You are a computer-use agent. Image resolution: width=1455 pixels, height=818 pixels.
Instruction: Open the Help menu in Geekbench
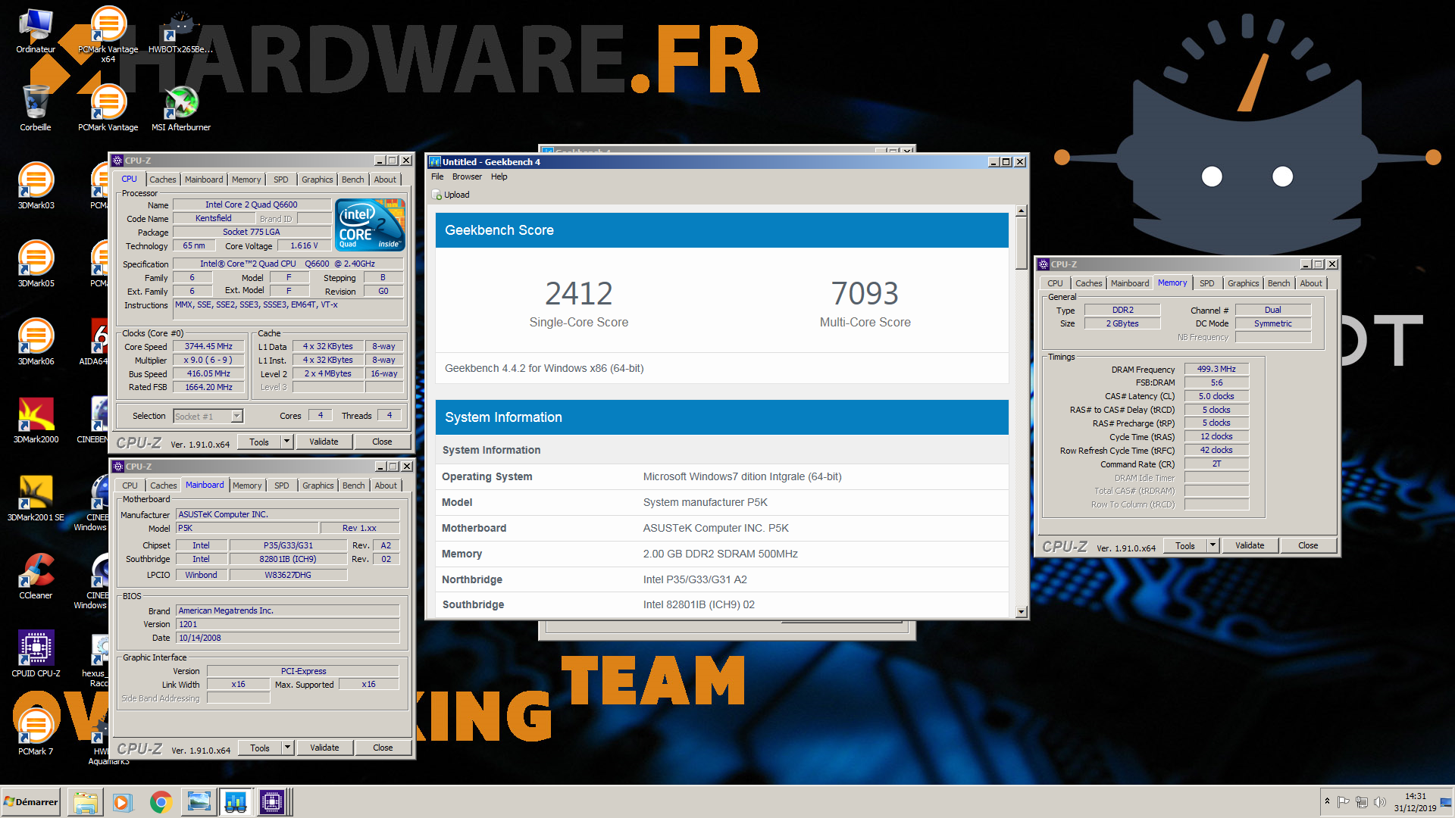(499, 176)
